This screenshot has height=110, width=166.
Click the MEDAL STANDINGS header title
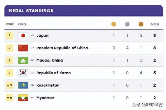coord(31,11)
